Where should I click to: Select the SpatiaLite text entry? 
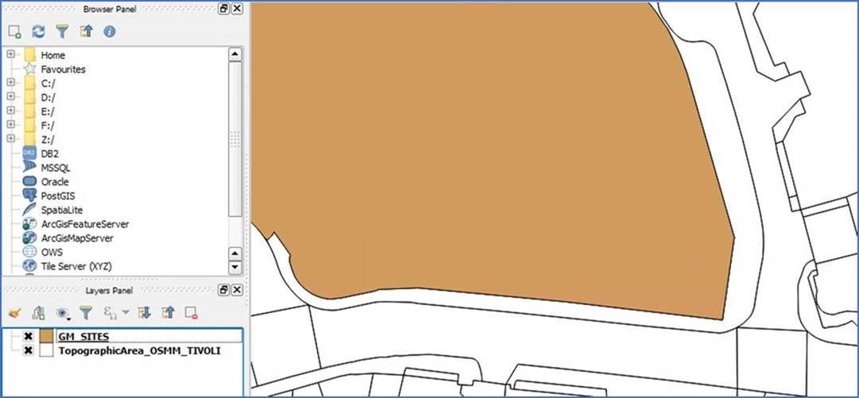62,211
